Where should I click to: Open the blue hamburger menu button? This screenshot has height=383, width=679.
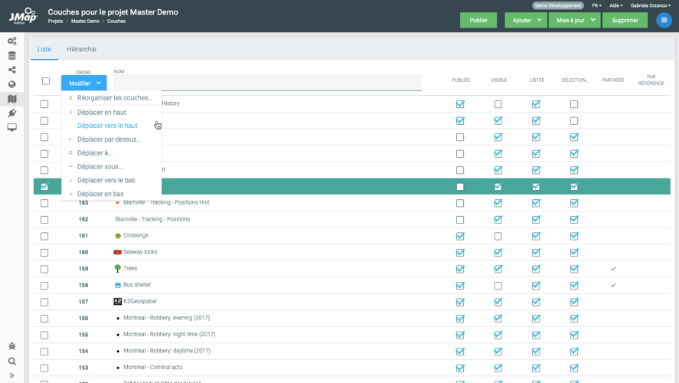pyautogui.click(x=664, y=20)
